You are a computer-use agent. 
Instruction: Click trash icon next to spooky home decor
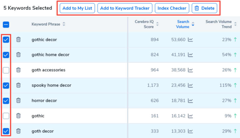[18, 85]
